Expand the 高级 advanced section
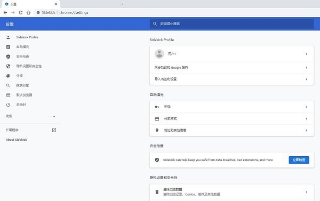Screen dimensions: 320x201 [x=30, y=116]
